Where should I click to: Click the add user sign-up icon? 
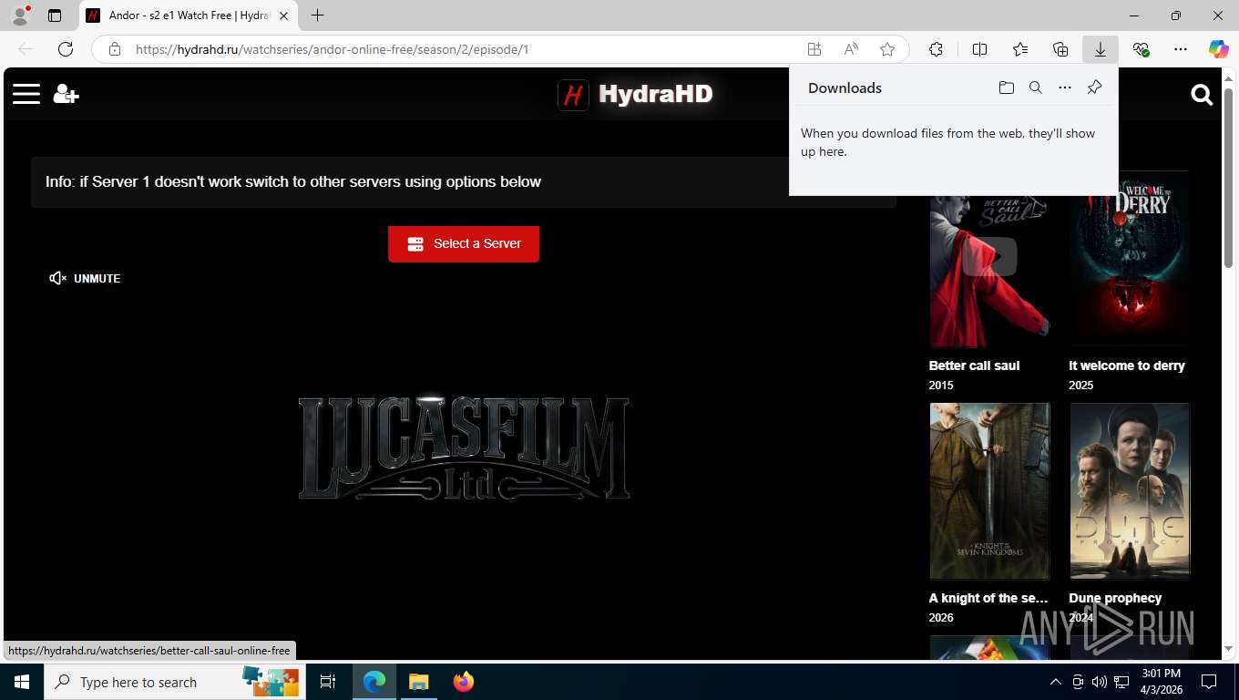[67, 94]
